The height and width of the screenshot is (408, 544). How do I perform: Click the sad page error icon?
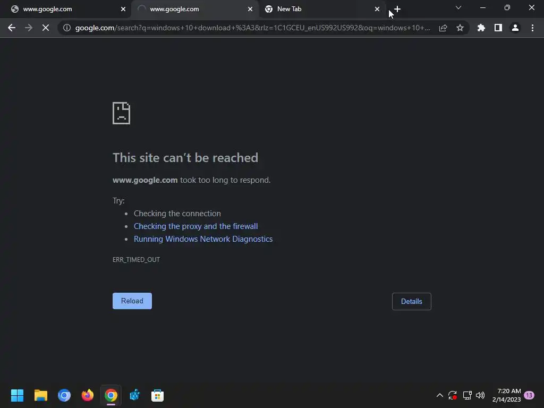pos(122,113)
